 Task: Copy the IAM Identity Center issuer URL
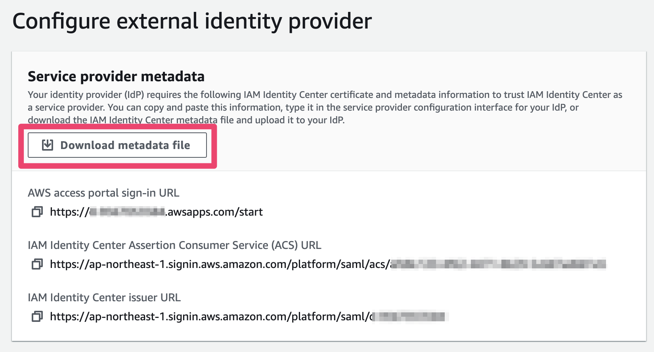(37, 316)
